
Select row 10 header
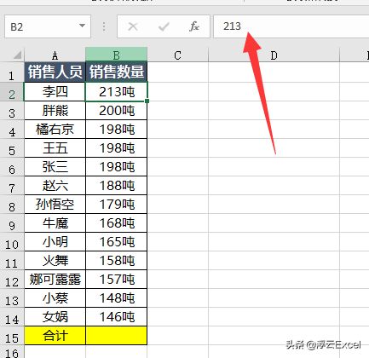(x=12, y=242)
